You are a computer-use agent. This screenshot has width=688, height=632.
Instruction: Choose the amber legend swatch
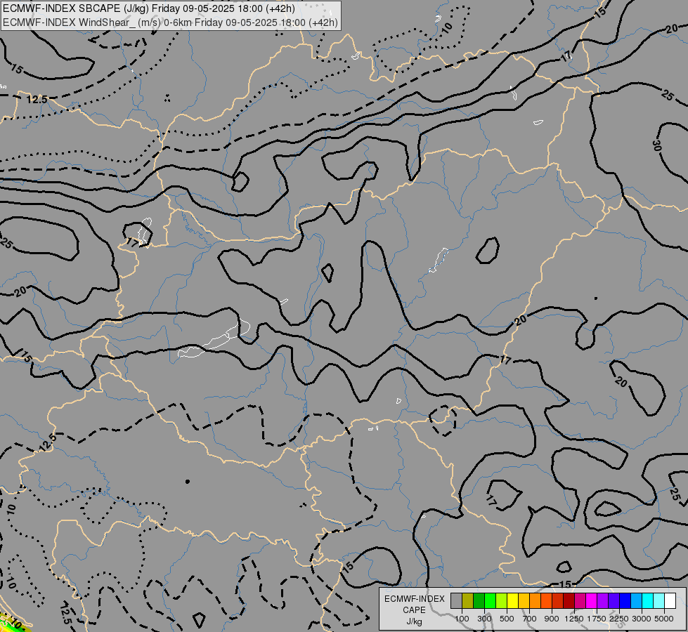pyautogui.click(x=524, y=601)
